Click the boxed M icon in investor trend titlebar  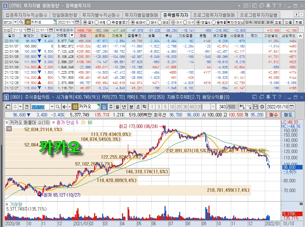click(x=246, y=6)
